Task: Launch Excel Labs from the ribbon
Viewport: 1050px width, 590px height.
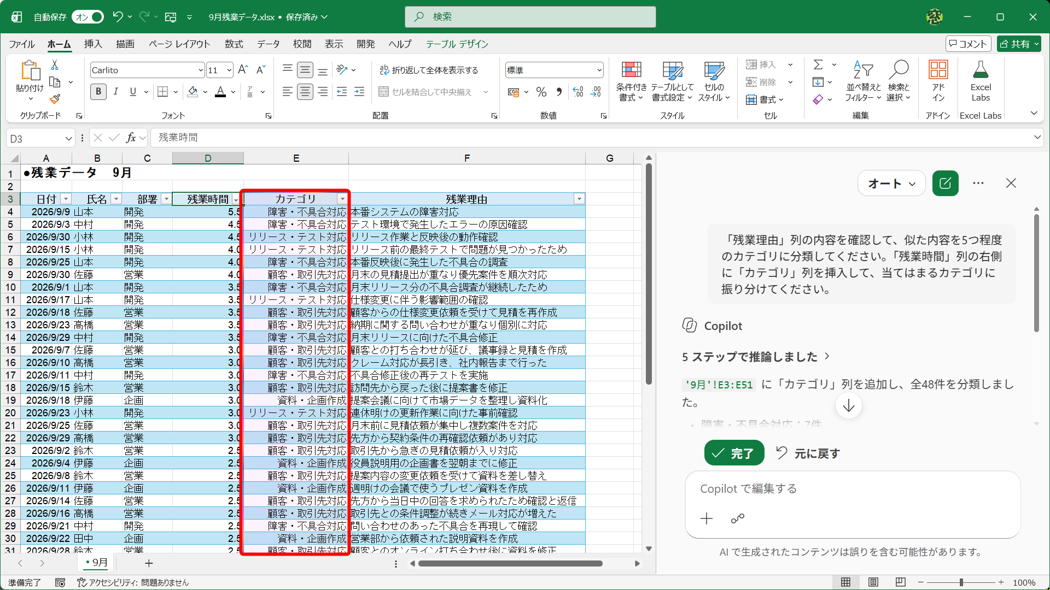Action: 981,81
